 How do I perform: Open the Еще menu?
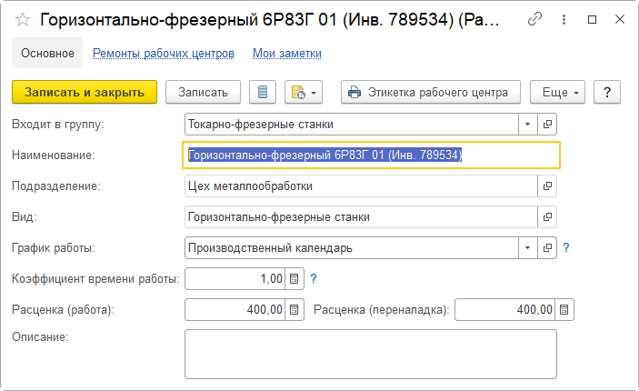tap(557, 92)
